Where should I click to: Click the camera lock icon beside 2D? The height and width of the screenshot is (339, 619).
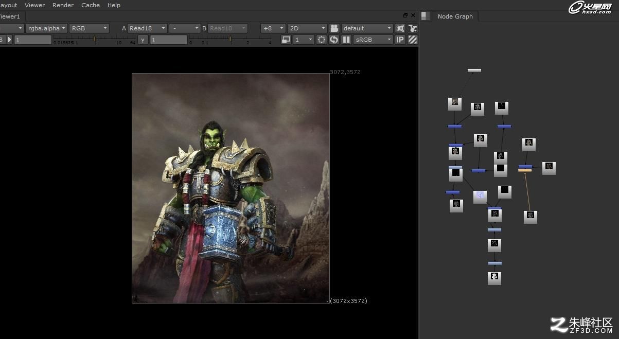coord(334,28)
